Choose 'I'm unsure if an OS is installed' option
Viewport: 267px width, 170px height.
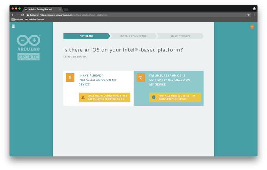click(x=169, y=88)
